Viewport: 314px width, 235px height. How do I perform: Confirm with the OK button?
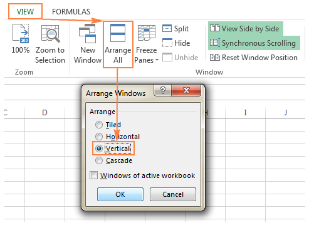point(120,194)
